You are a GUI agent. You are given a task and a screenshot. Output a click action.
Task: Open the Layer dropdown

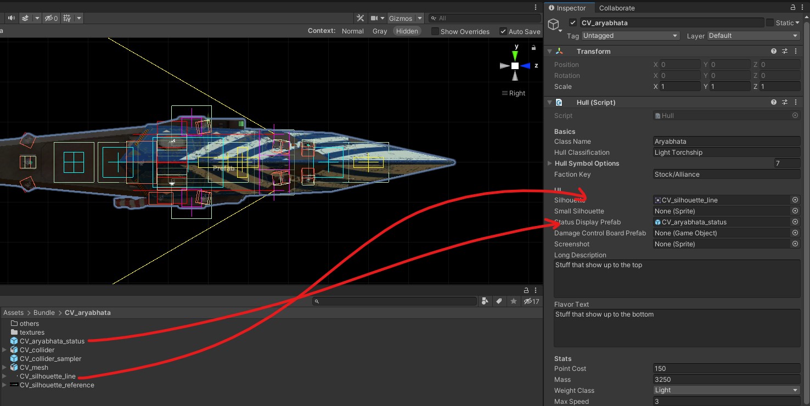[x=753, y=36]
